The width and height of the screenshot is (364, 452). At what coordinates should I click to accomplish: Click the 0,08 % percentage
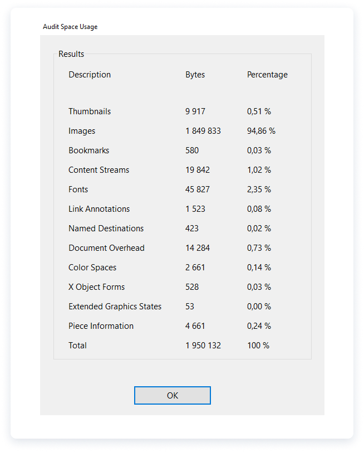coord(259,209)
